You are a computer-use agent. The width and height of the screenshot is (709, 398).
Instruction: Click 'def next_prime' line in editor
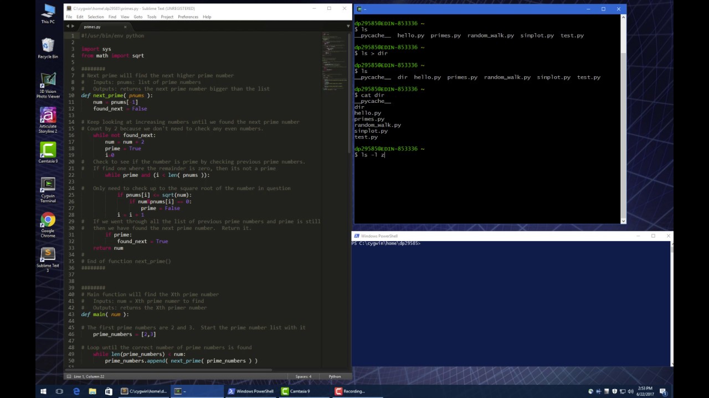[x=117, y=95]
